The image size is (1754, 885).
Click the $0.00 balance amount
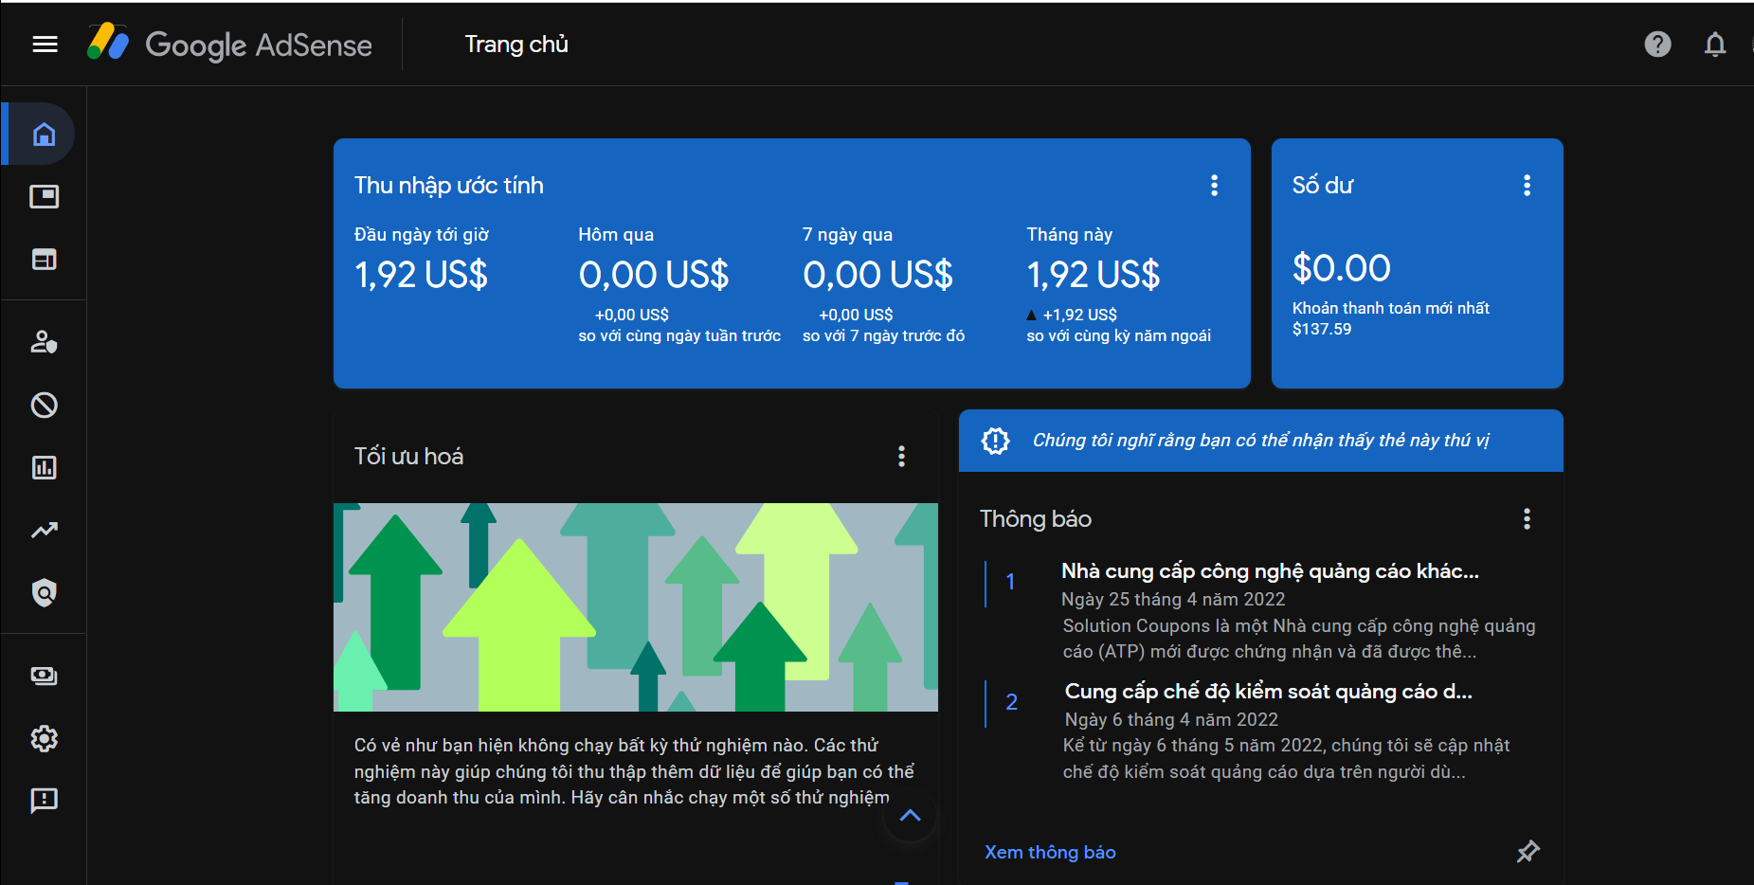click(x=1342, y=268)
